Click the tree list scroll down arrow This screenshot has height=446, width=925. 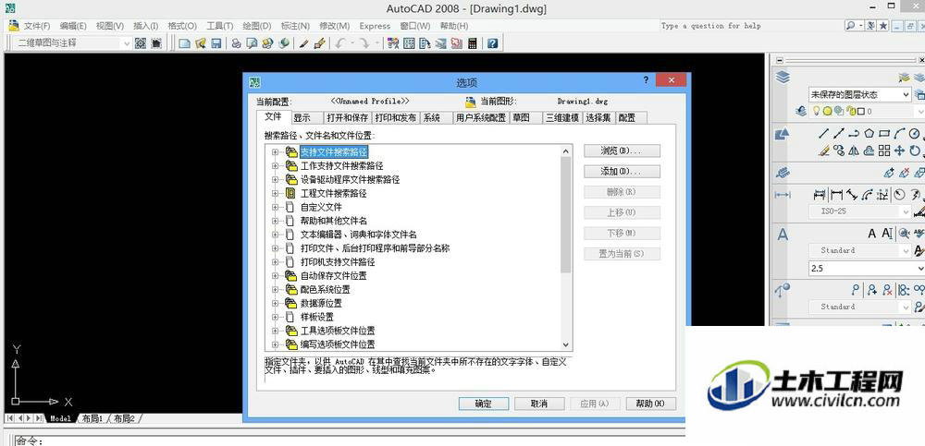[x=566, y=344]
